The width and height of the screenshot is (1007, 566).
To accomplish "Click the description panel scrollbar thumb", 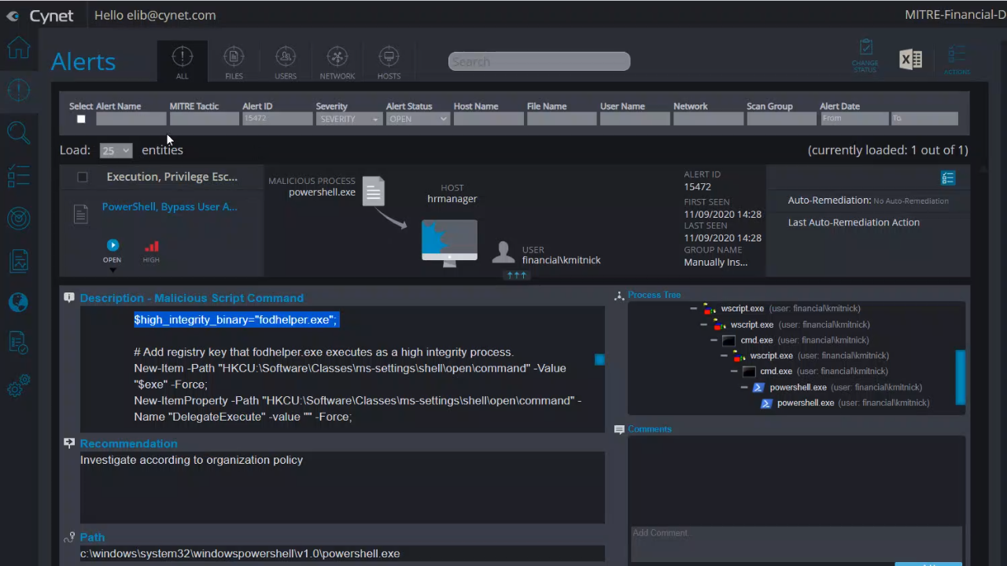I will click(x=599, y=359).
